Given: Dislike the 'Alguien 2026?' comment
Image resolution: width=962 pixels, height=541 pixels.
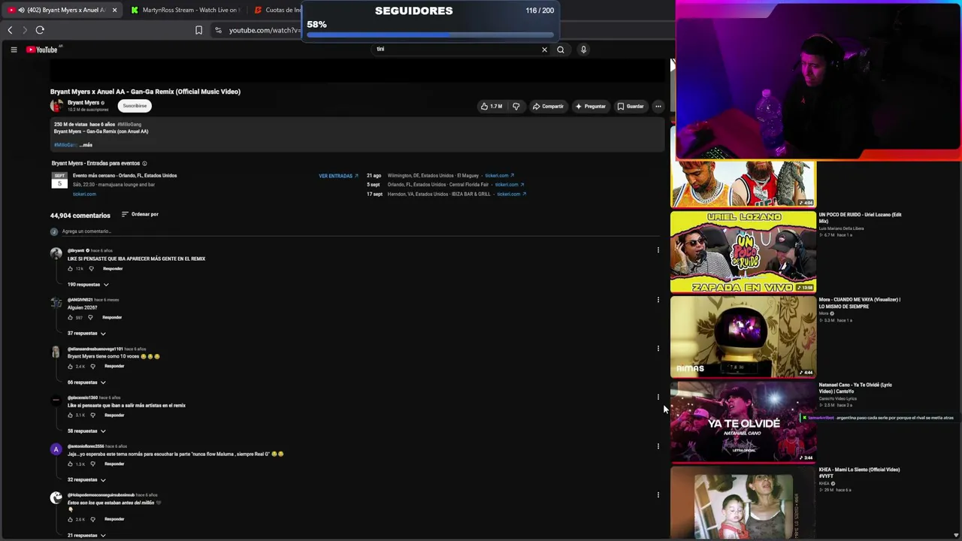Looking at the screenshot, I should coord(92,318).
